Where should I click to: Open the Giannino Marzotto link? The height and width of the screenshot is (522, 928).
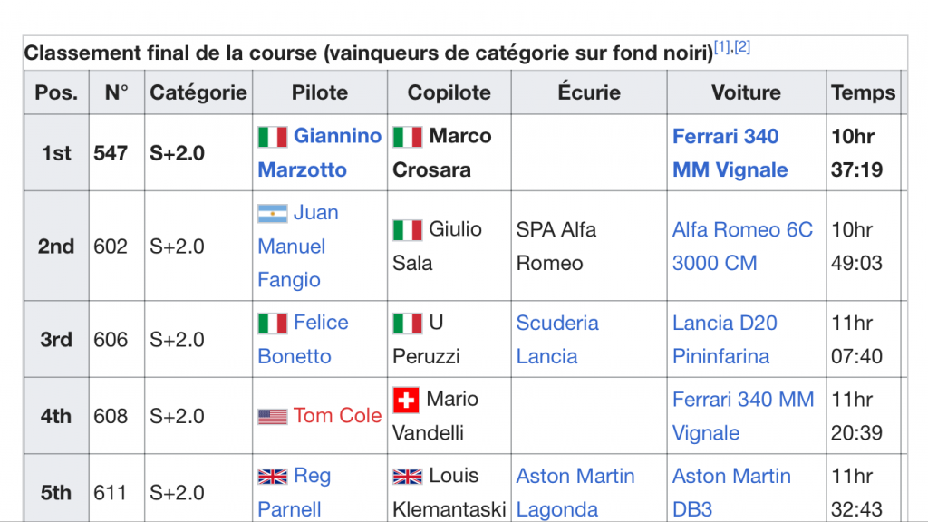(x=320, y=152)
